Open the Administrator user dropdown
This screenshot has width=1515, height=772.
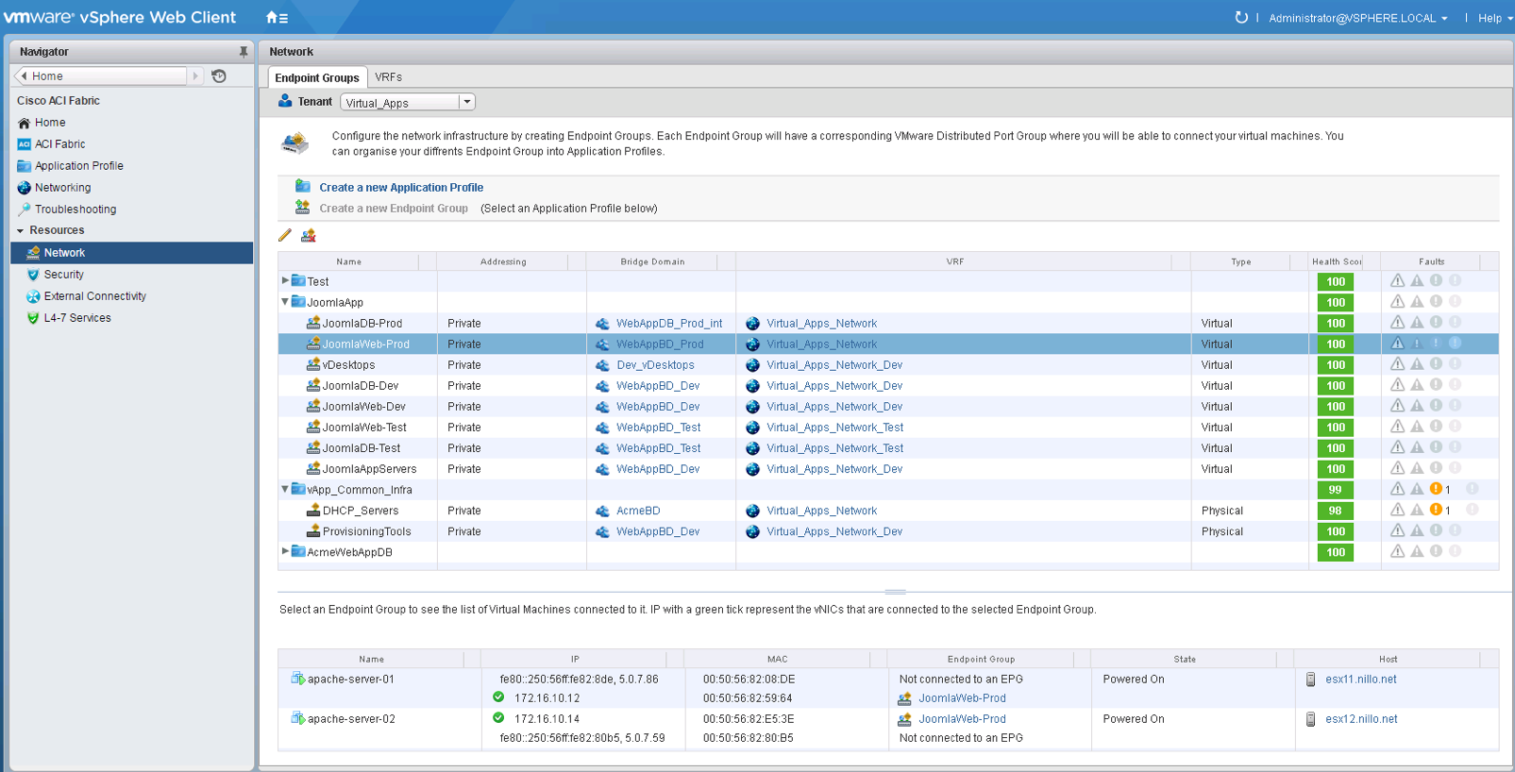[1357, 18]
